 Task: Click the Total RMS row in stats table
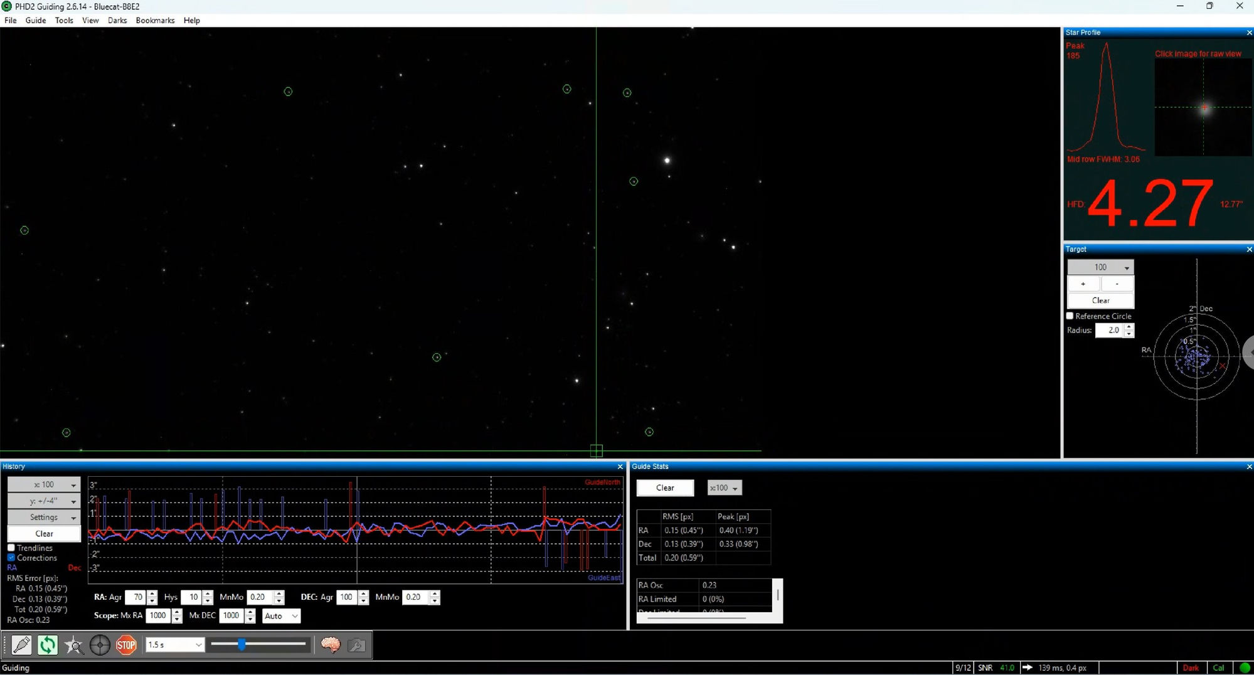tap(704, 558)
